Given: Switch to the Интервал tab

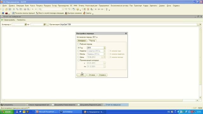Looking at the screenshot, I should 82,41.
